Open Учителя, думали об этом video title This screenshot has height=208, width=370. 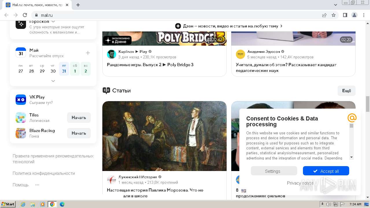286,68
